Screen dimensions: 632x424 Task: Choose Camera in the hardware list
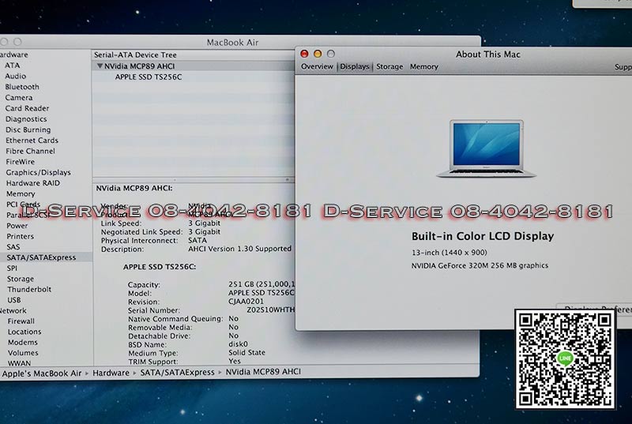pyautogui.click(x=19, y=97)
